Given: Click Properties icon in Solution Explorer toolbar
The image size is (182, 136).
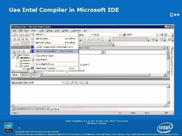Looking at the screenshot, I should (x=14, y=51).
